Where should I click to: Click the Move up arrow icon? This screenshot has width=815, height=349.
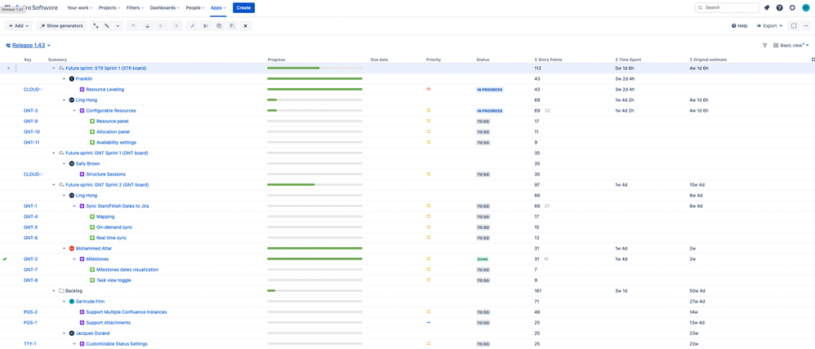pyautogui.click(x=134, y=25)
